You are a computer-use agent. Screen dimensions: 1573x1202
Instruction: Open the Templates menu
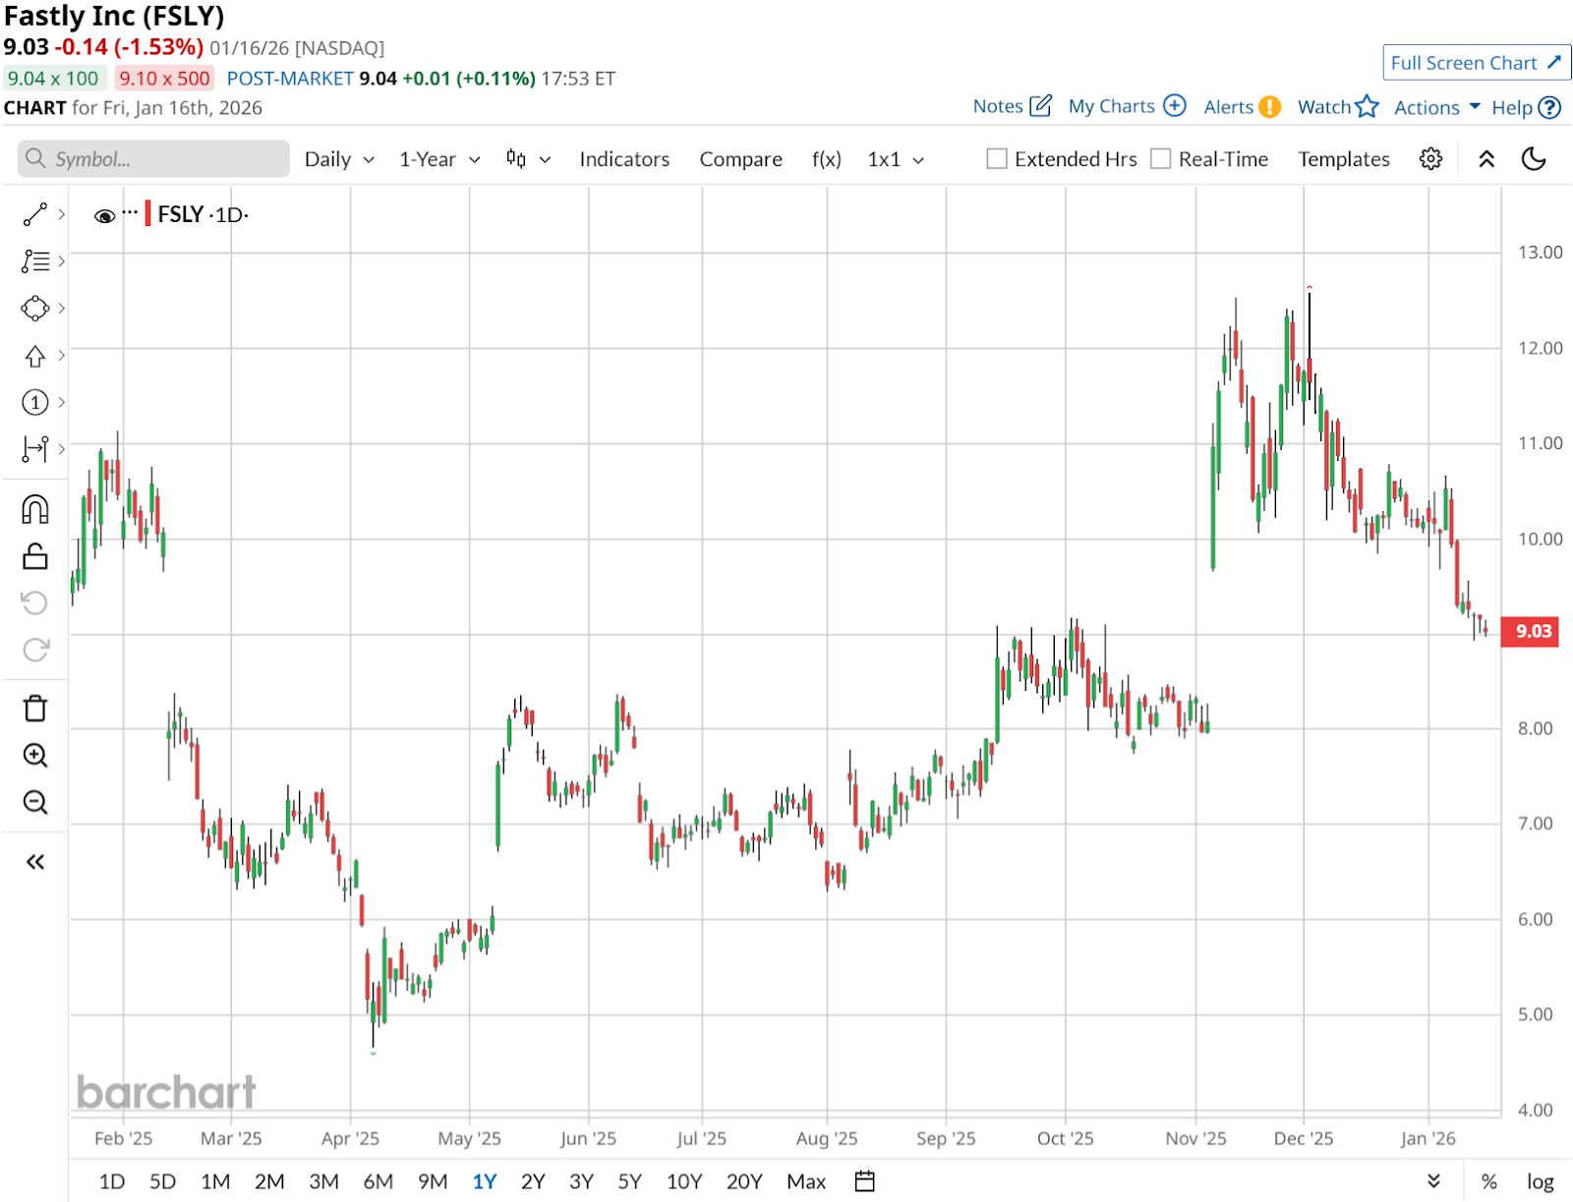pyautogui.click(x=1344, y=159)
